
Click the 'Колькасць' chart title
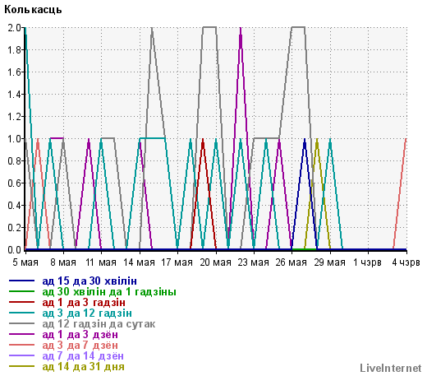tap(33, 10)
